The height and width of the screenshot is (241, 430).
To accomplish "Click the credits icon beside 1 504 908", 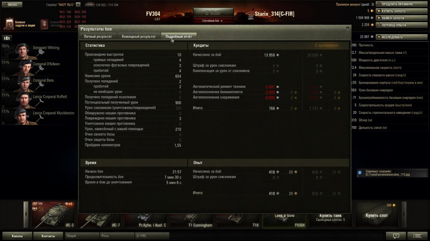I will pos(372,18).
